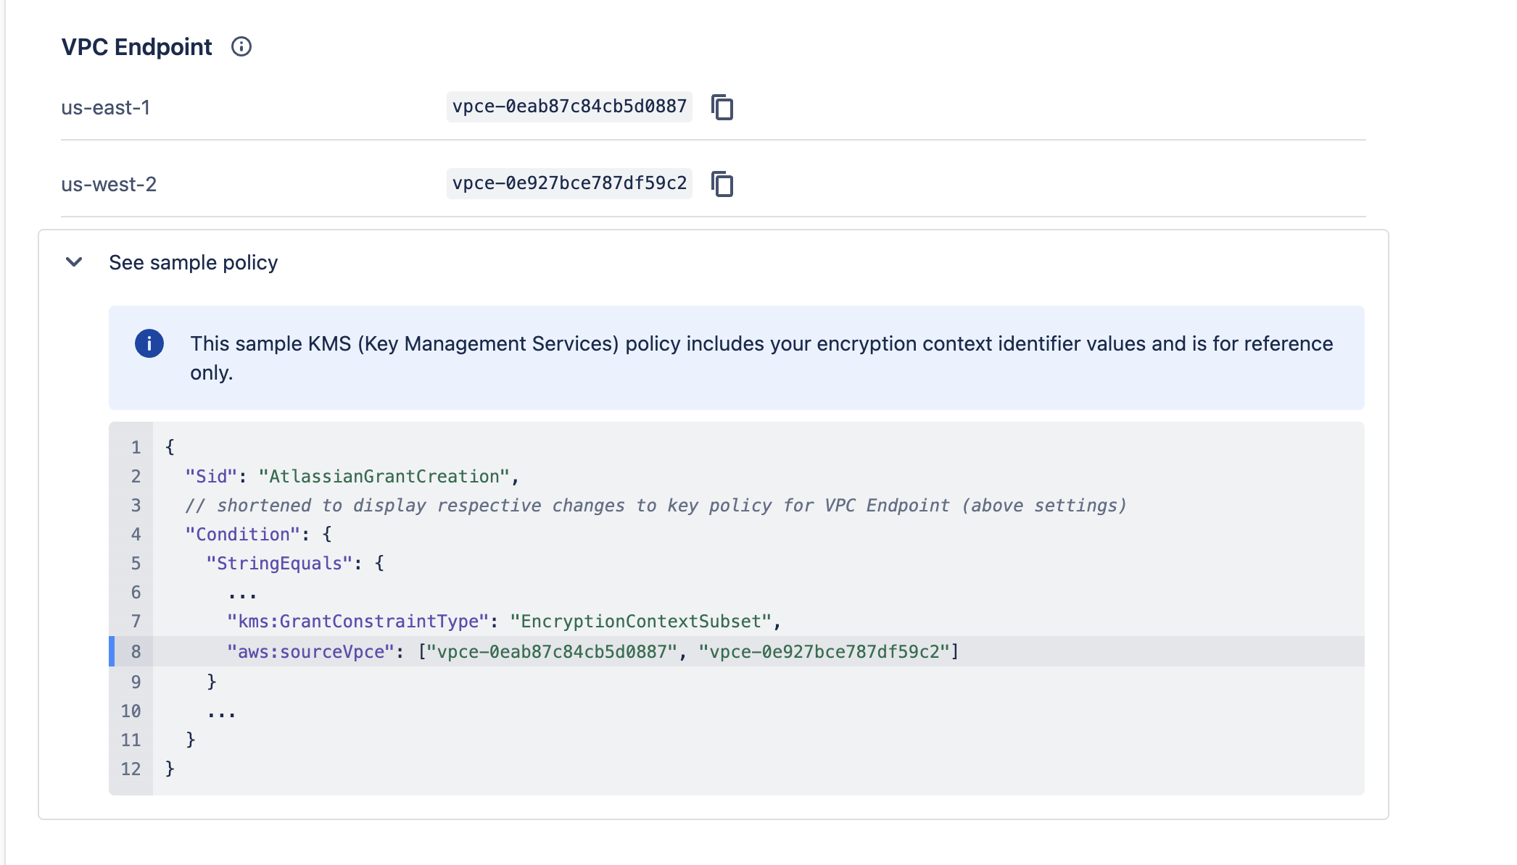The height and width of the screenshot is (865, 1517).
Task: Click the VPC Endpoint heading
Action: [137, 47]
